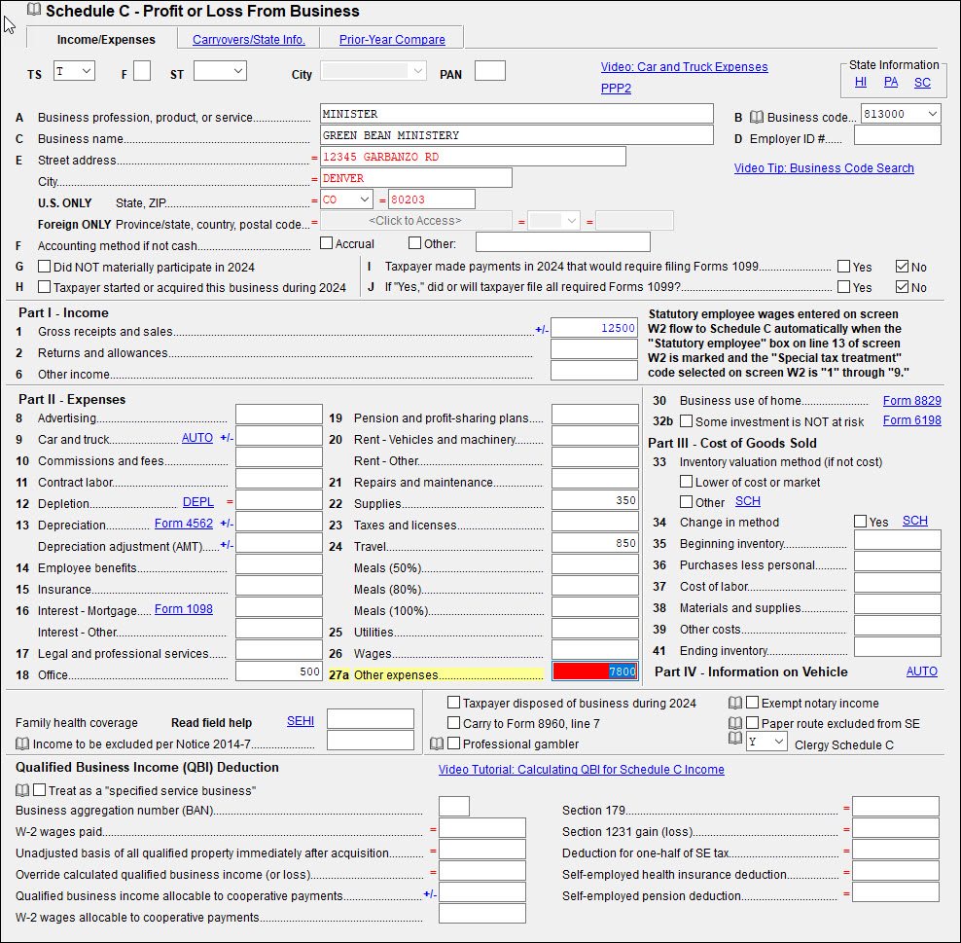Open Video: Car and Truck Expenses link

(684, 67)
